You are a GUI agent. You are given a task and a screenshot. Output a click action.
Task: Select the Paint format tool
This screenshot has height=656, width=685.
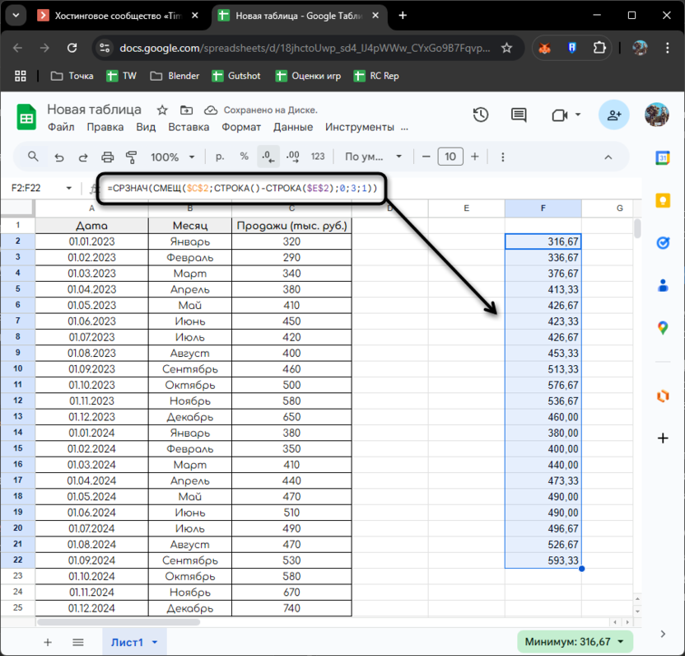point(131,157)
